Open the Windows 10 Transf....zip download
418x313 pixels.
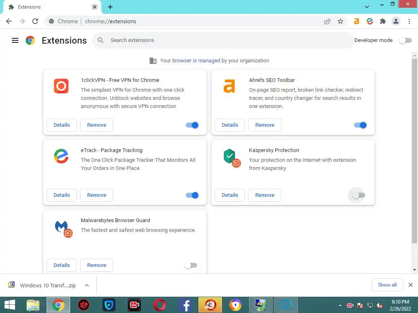click(x=48, y=285)
